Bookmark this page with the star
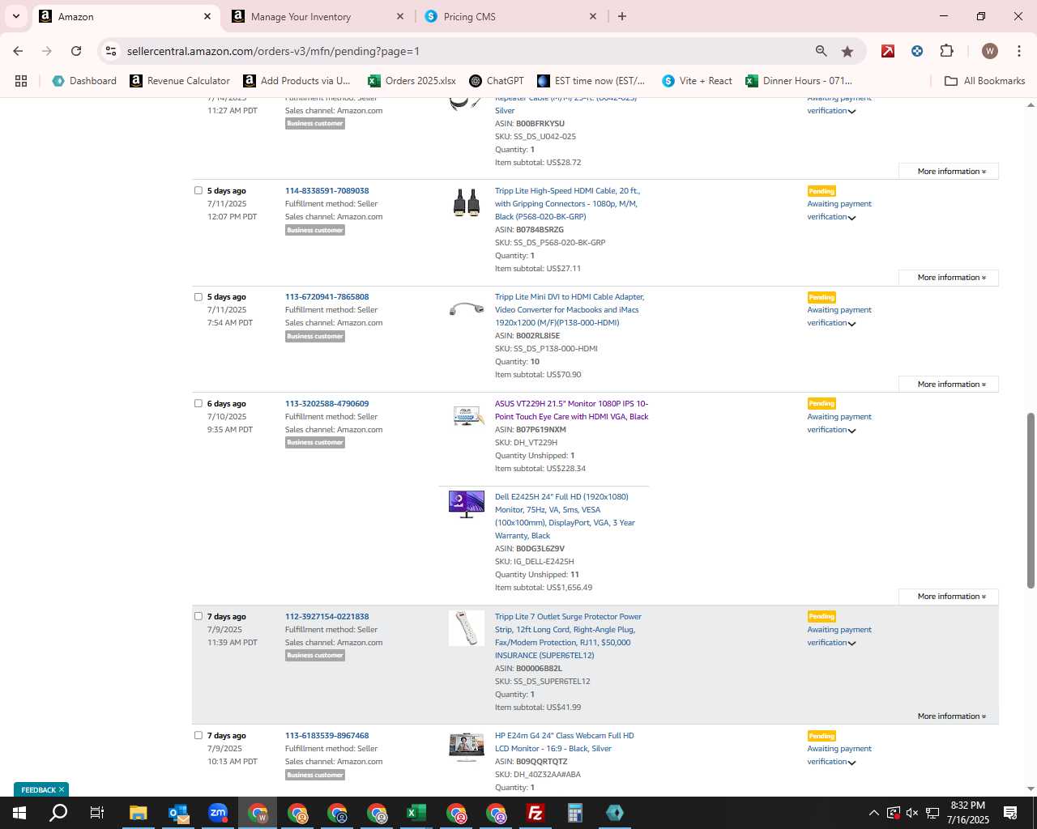 pos(847,51)
